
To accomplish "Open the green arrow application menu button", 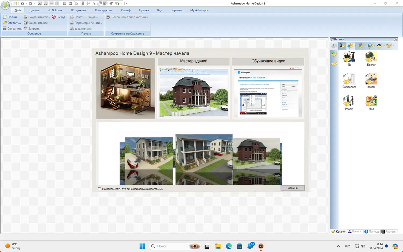I will pyautogui.click(x=5, y=5).
